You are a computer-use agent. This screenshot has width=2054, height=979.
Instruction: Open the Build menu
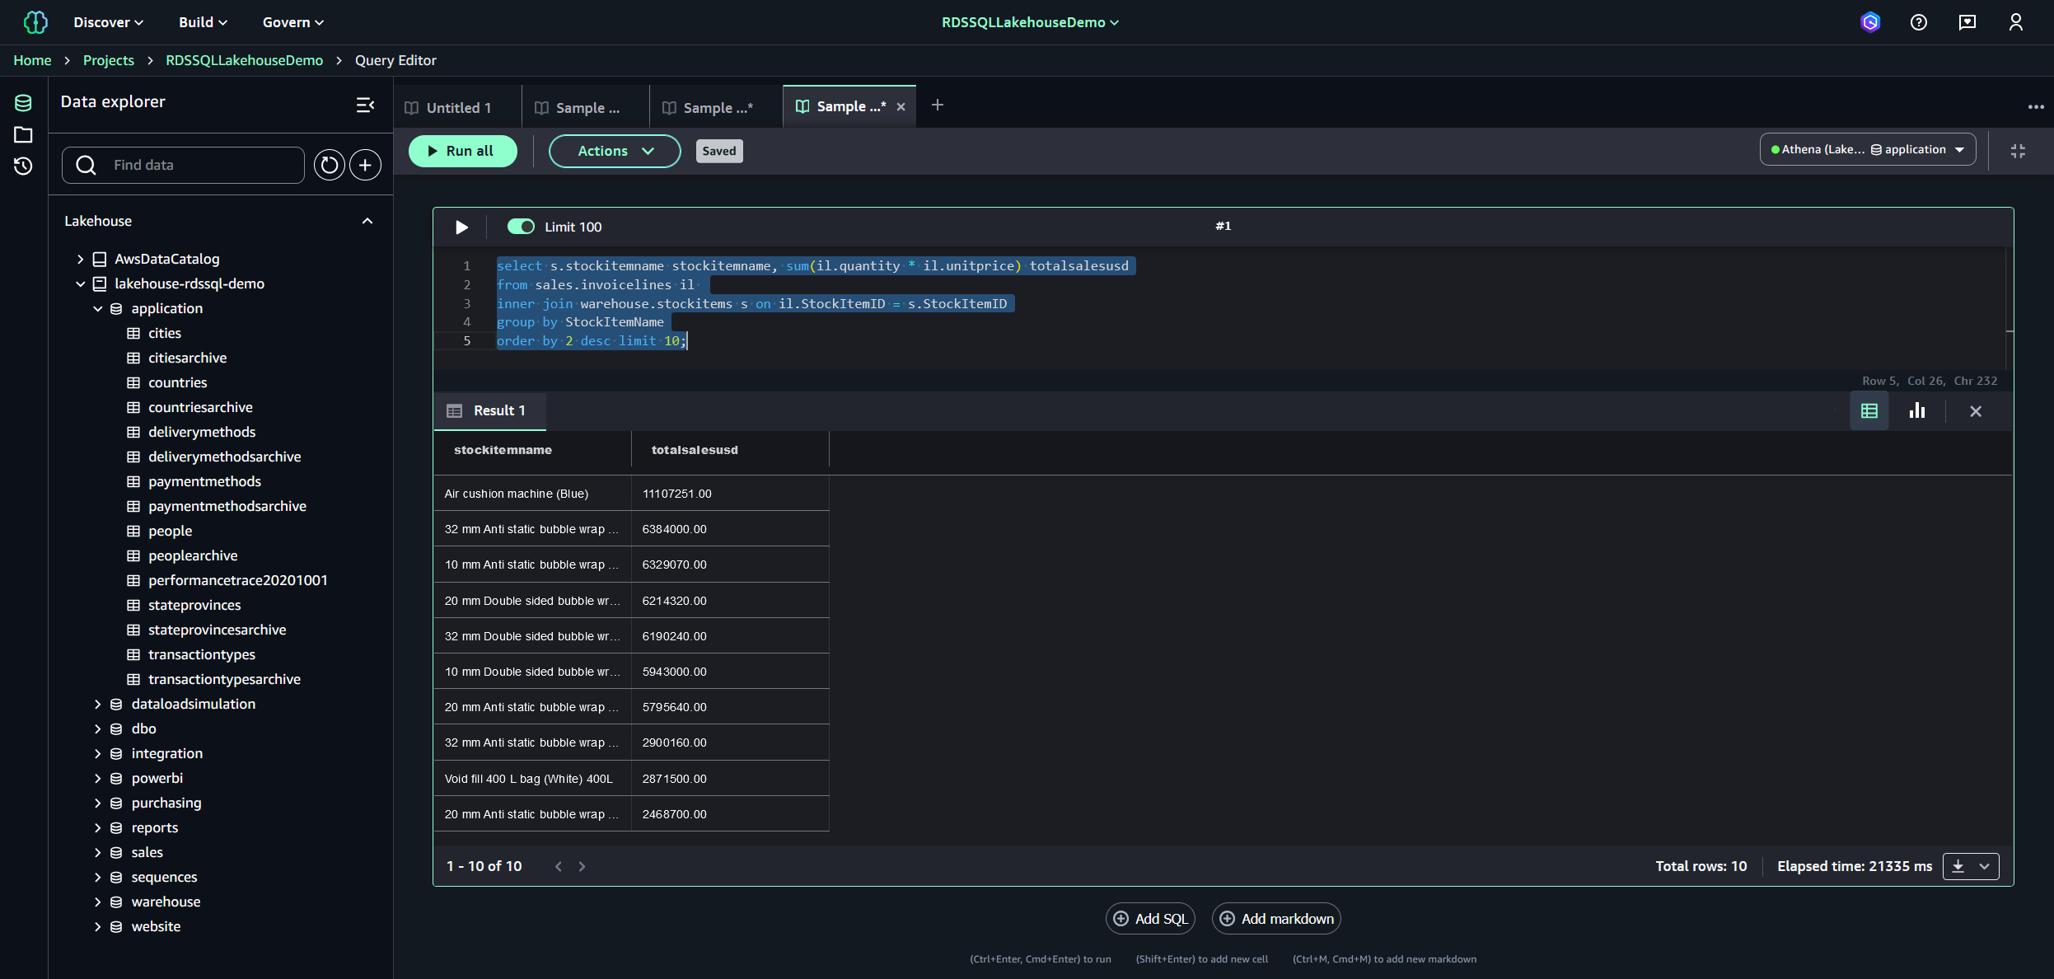click(203, 22)
